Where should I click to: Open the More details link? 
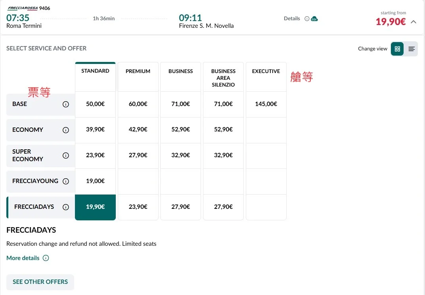tap(23, 258)
